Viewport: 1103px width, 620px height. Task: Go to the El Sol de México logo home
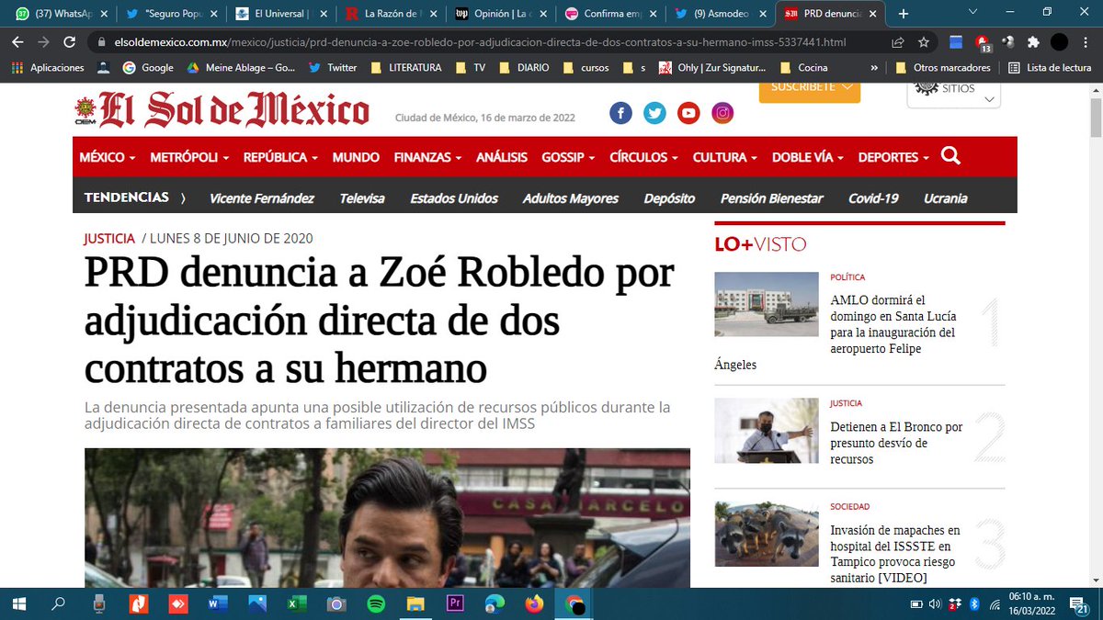[x=222, y=111]
